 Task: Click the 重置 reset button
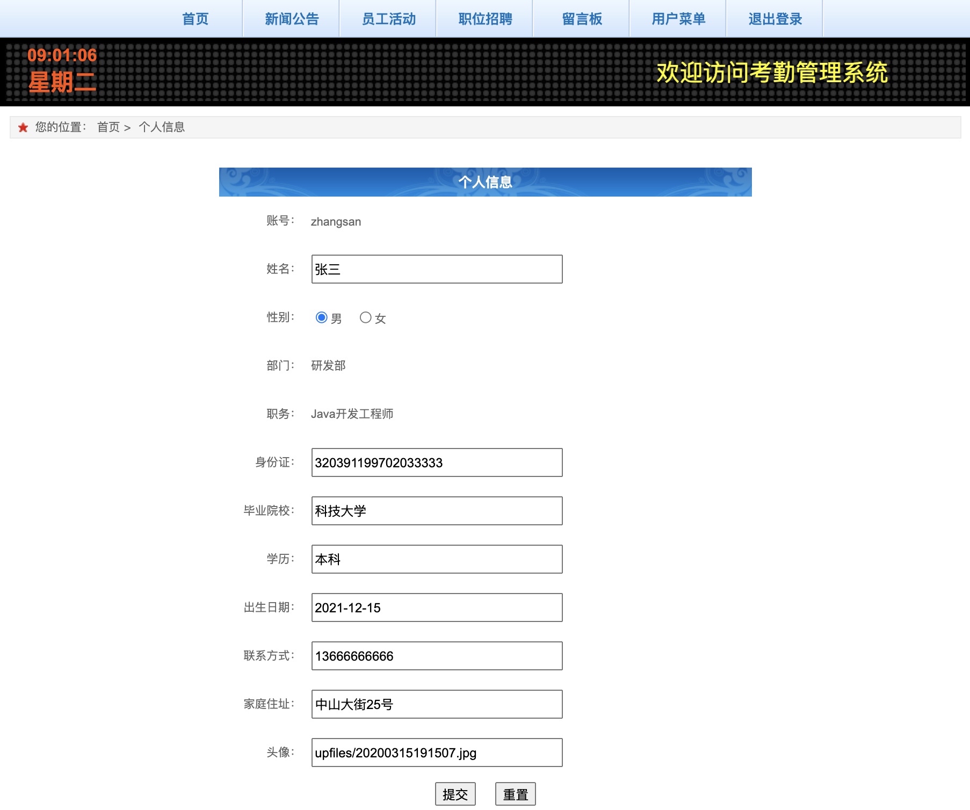click(x=515, y=793)
